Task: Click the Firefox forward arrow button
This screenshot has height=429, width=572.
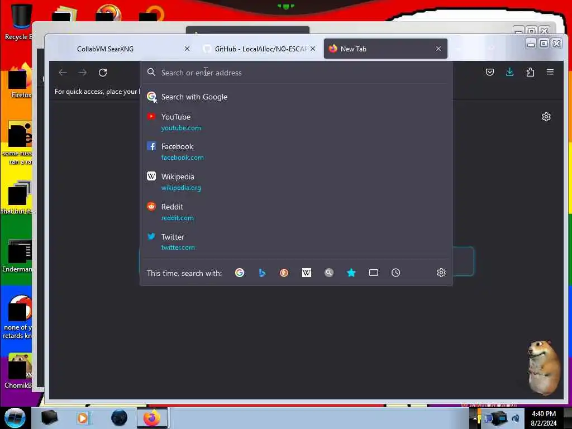Action: point(83,73)
